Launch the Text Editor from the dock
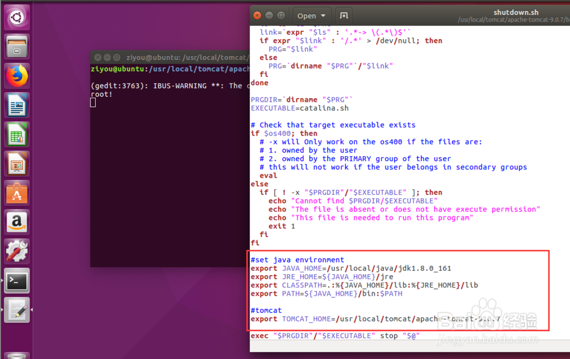 tap(17, 310)
